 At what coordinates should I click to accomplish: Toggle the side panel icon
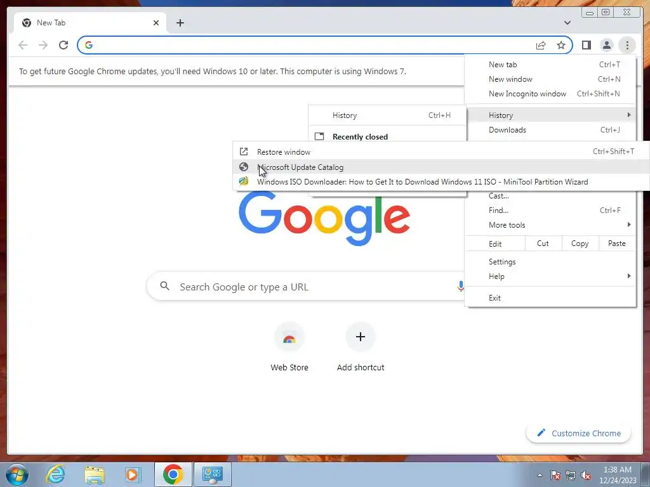click(586, 45)
